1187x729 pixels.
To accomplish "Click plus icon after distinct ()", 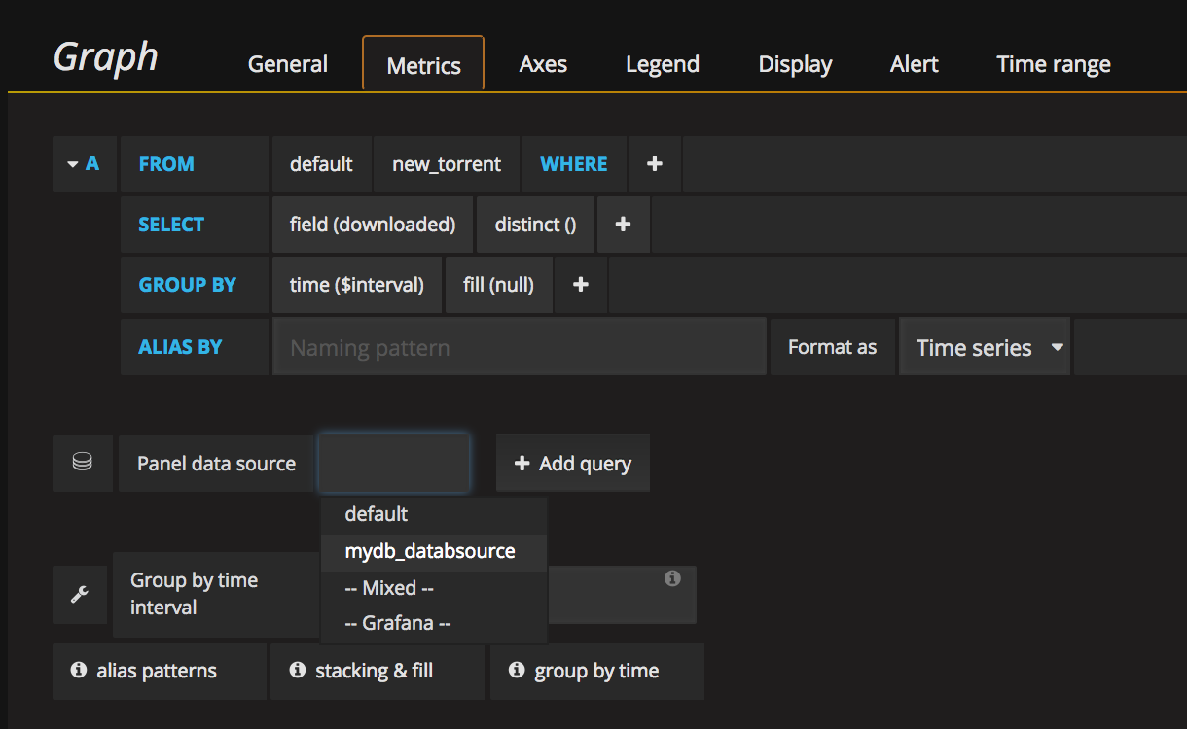I will click(x=623, y=225).
